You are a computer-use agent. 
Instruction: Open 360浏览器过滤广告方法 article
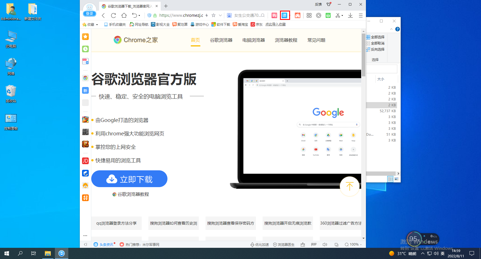[340, 223]
